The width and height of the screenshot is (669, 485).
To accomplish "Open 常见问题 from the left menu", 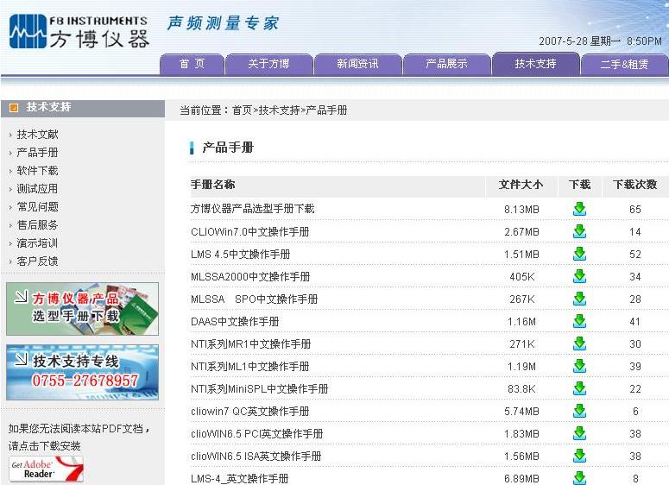I will [x=38, y=207].
